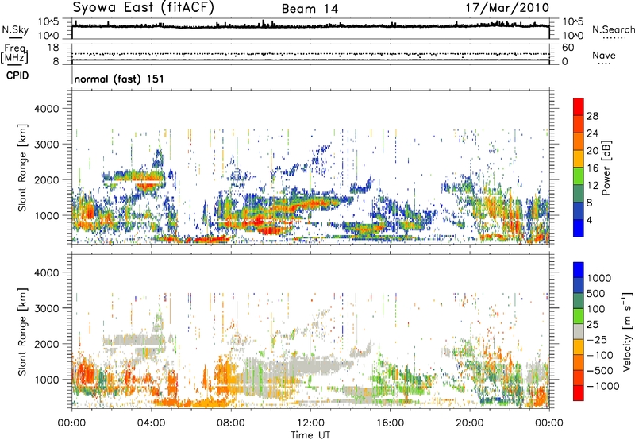Screen dimensions: 635x440
Task: Click the 'Freq. [MHz]' axis label
Action: click(x=15, y=53)
